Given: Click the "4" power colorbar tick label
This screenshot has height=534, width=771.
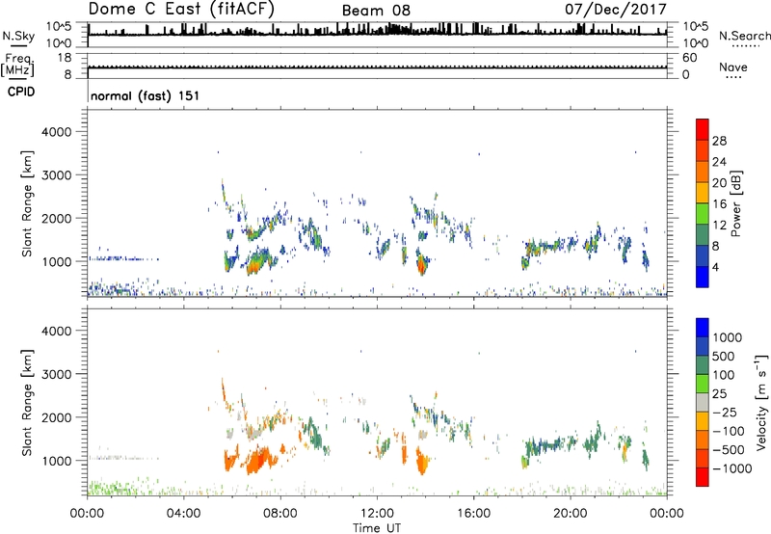Looking at the screenshot, I should click(716, 267).
